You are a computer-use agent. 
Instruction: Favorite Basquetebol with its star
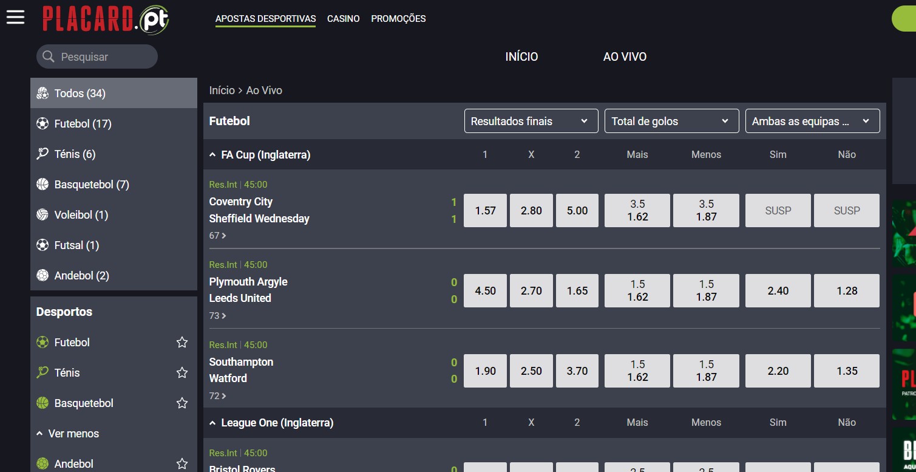coord(182,403)
